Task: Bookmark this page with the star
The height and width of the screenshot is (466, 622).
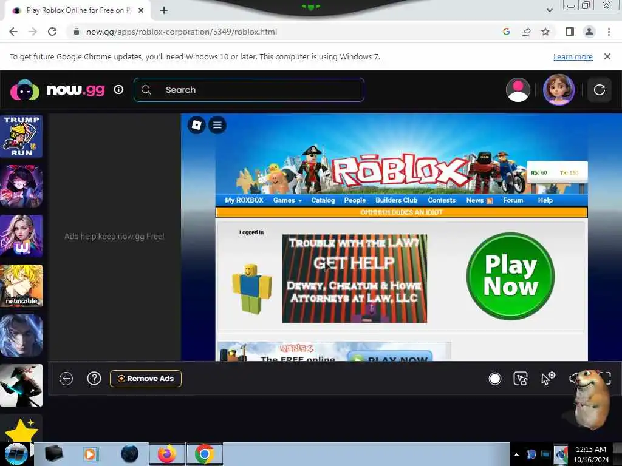Action: tap(545, 32)
